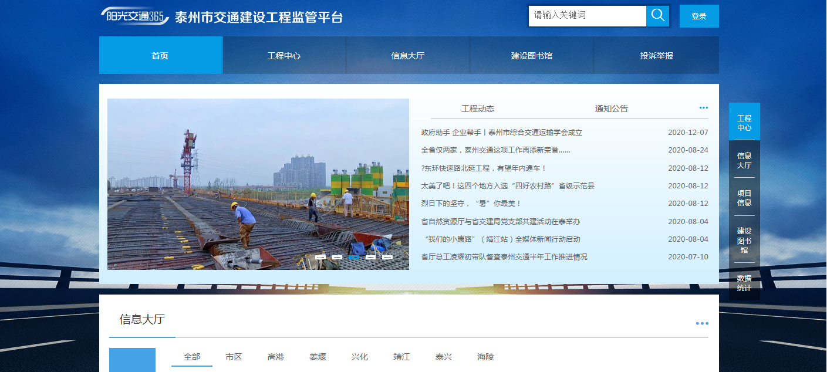This screenshot has width=827, height=372.
Task: Open news link 政府助手 企业帮手 article
Action: tap(501, 133)
